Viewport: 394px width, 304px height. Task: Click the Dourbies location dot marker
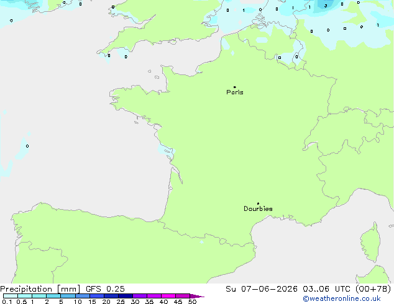click(258, 203)
